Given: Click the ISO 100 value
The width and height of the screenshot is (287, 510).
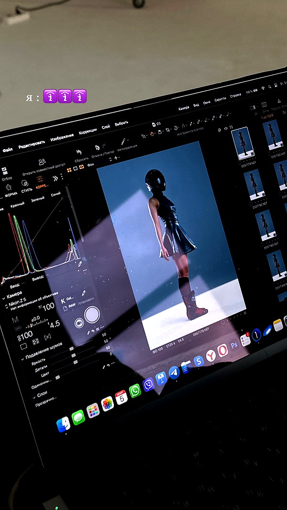Looking at the screenshot, I should [x=25, y=335].
